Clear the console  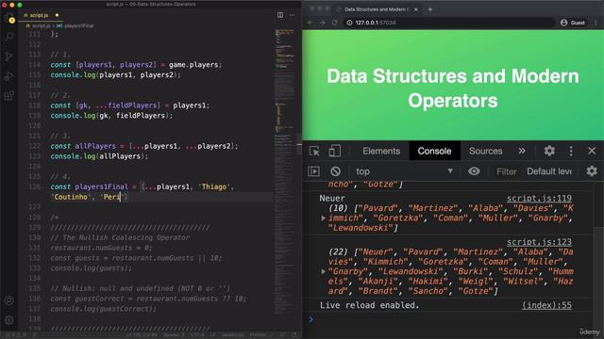(336, 171)
